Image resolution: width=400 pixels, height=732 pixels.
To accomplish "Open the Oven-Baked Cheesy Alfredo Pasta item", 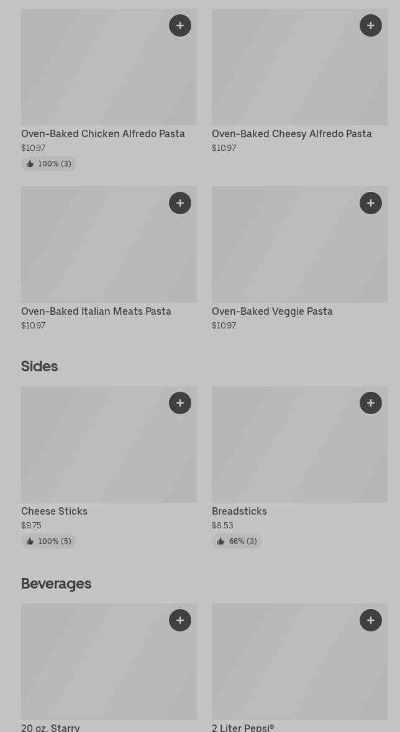I will 291,133.
